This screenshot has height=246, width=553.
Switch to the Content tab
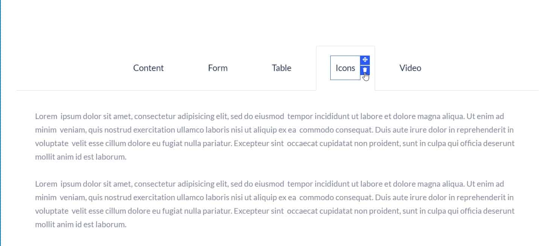148,68
